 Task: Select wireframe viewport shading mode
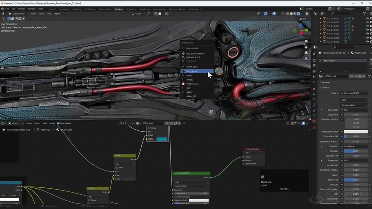click(288, 14)
